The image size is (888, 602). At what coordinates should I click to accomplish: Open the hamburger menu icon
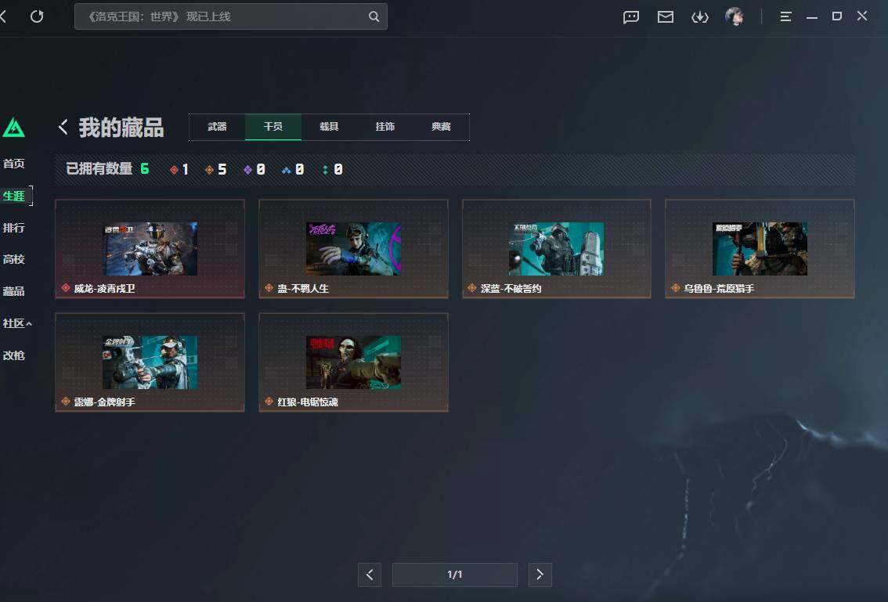coord(785,17)
